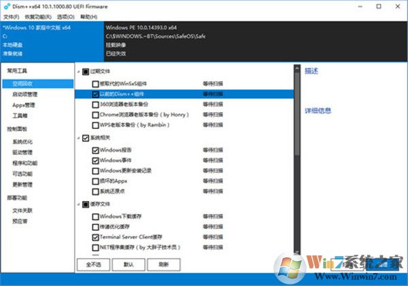This screenshot has height=286, width=408.
Task: Click the 部署功能 sidebar heading
Action: (x=17, y=198)
